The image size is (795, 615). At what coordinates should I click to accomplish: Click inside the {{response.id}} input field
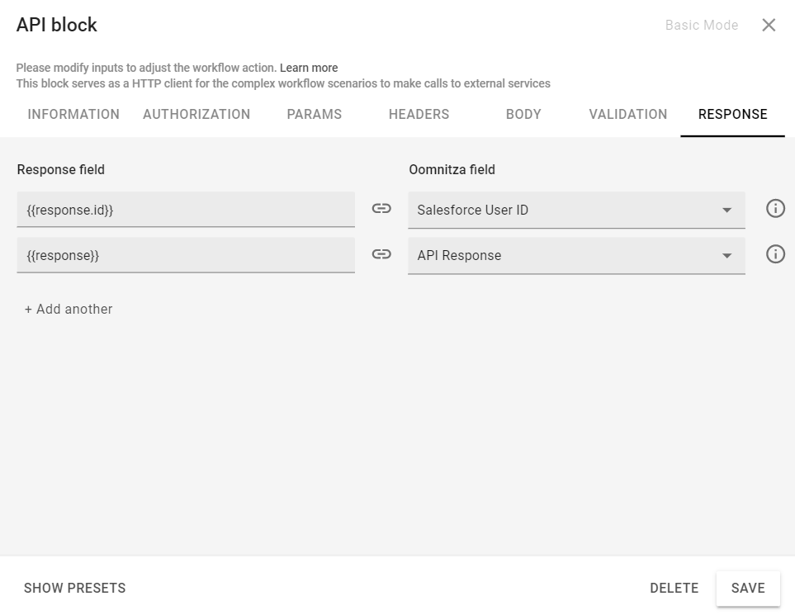coord(186,209)
